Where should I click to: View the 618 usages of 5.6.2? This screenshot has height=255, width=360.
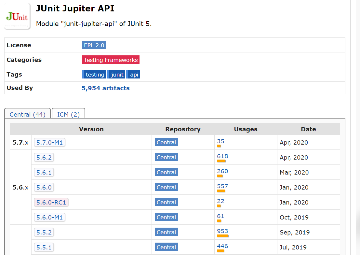[222, 156]
